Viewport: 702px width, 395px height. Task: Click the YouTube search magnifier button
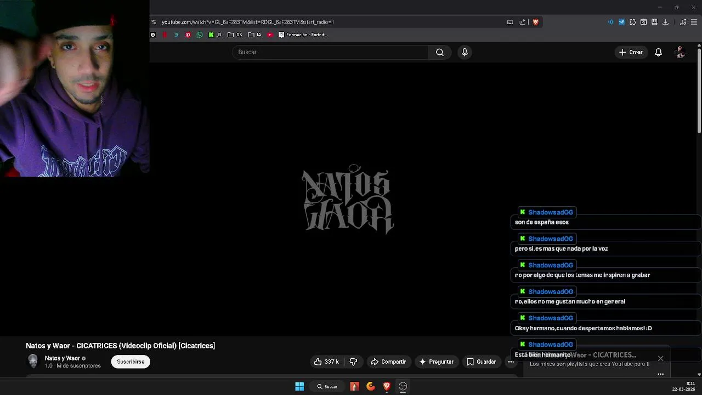tap(439, 52)
